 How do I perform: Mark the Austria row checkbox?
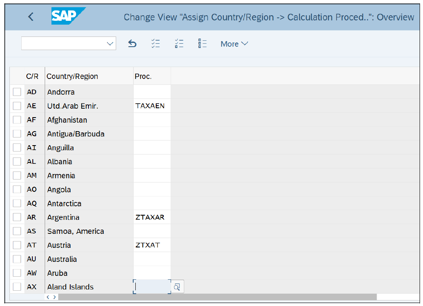17,245
